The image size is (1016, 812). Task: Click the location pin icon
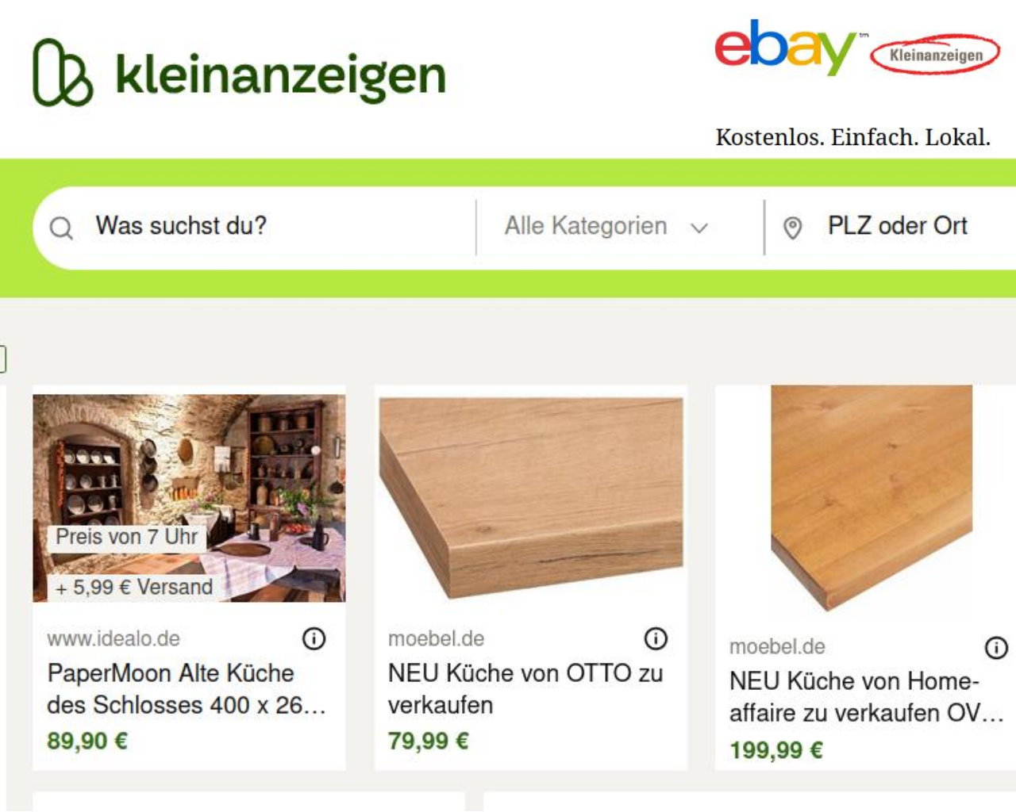tap(792, 228)
